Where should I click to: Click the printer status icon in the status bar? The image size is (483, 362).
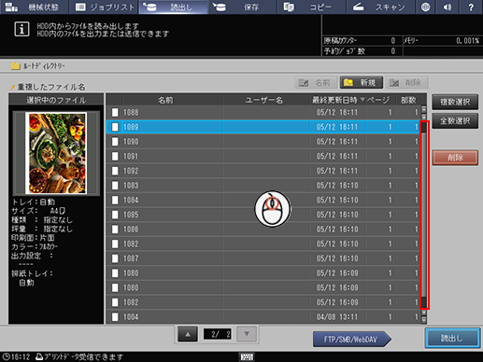39,356
